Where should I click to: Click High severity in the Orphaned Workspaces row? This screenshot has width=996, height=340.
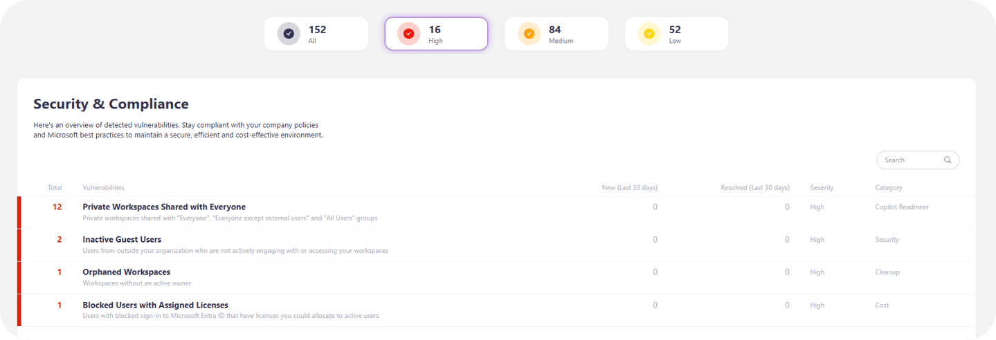coord(817,272)
